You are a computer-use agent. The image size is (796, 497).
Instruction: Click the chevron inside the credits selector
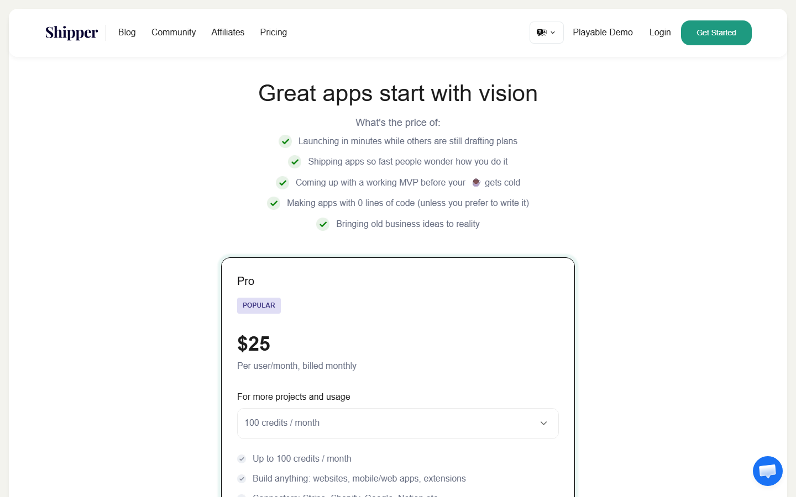pos(543,423)
